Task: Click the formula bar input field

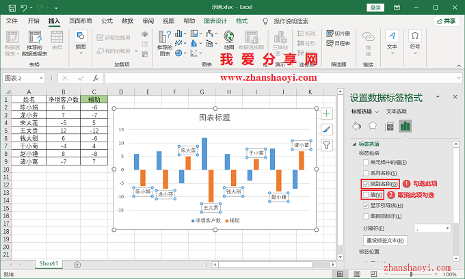Action: pyautogui.click(x=280, y=78)
